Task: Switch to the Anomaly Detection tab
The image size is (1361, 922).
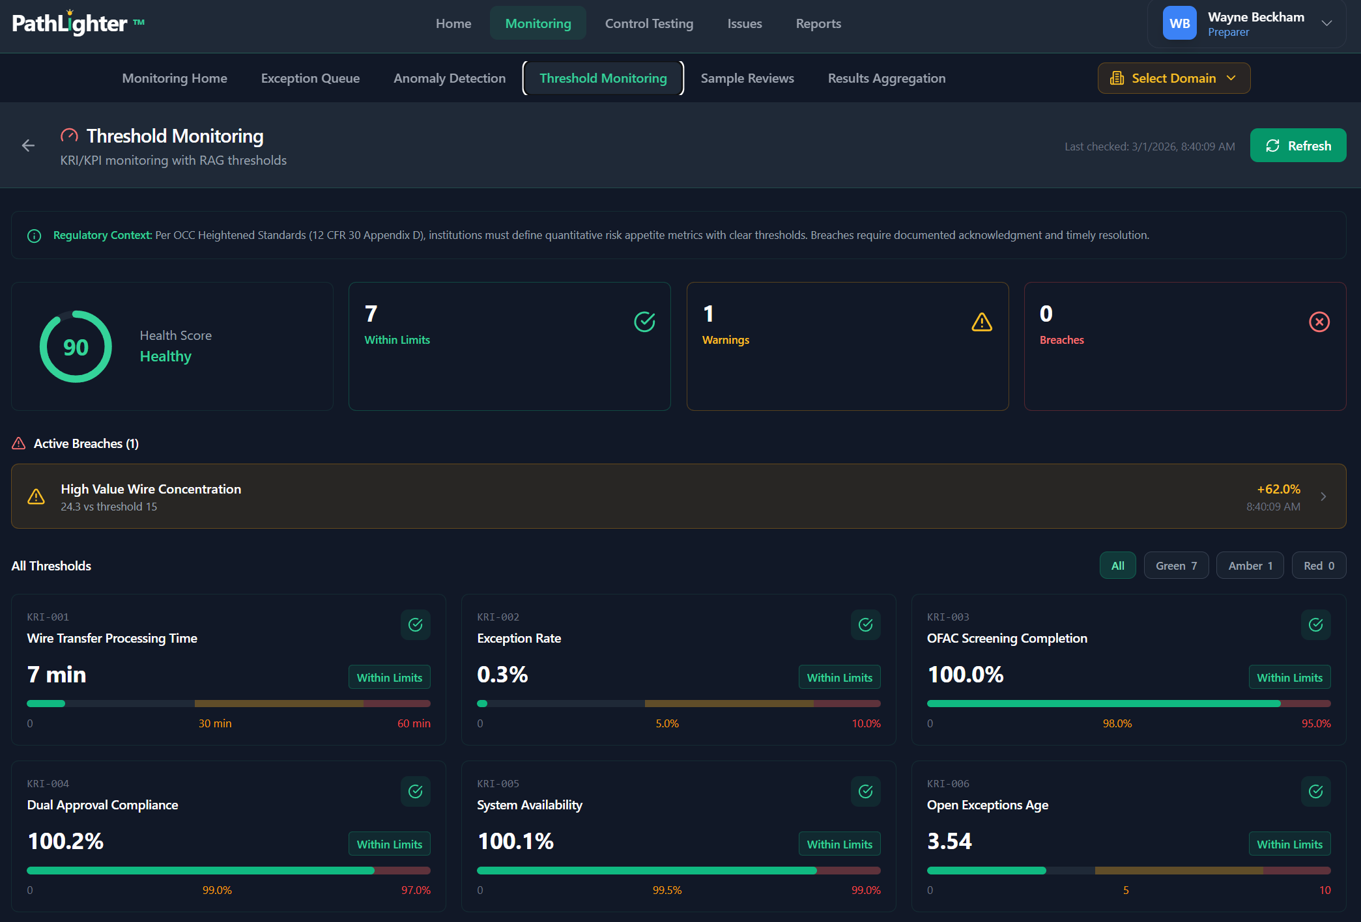Action: coord(449,77)
